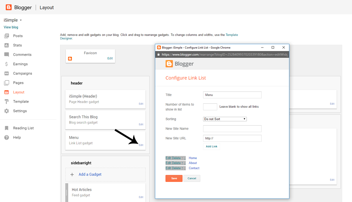Move the Contact link up

click(182, 168)
